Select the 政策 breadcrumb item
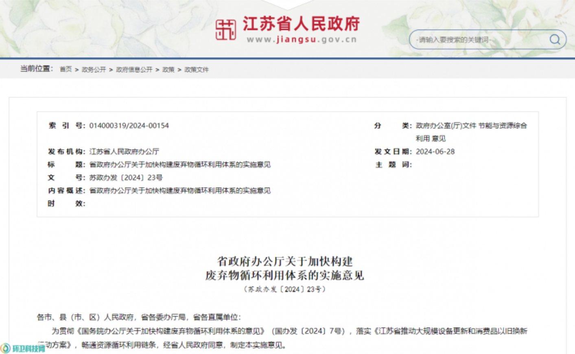This screenshot has width=575, height=354. point(168,69)
